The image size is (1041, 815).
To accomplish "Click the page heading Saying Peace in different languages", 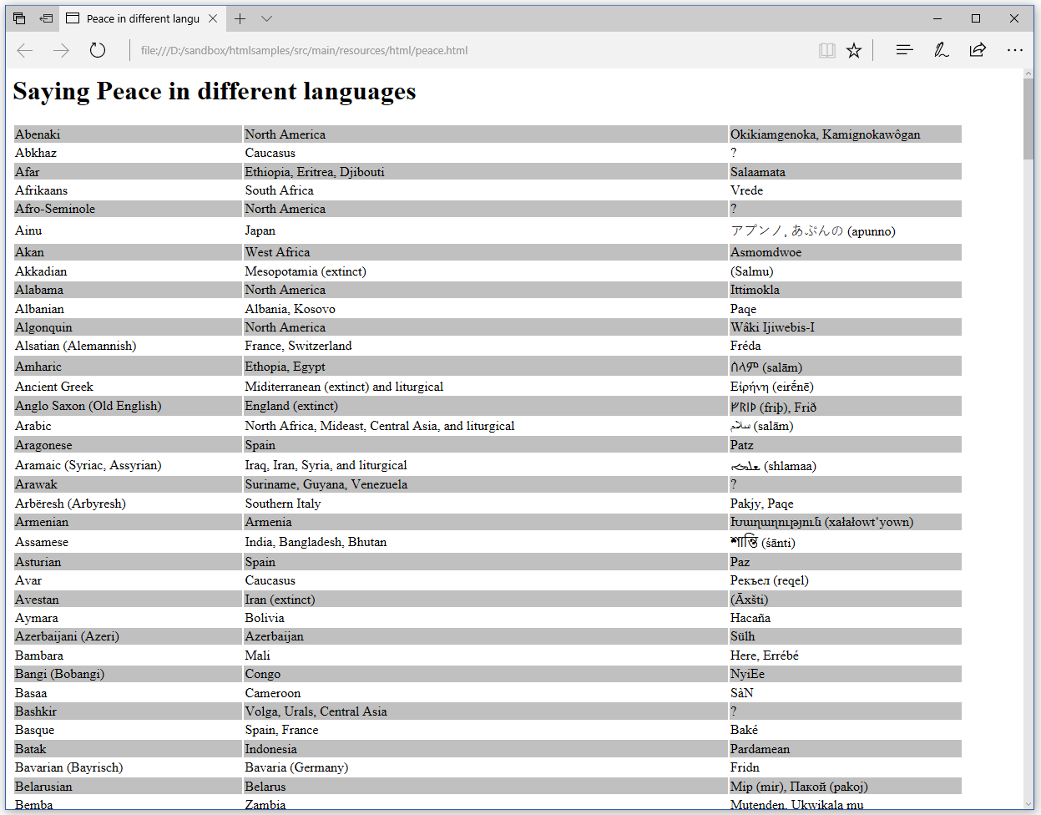I will [215, 91].
